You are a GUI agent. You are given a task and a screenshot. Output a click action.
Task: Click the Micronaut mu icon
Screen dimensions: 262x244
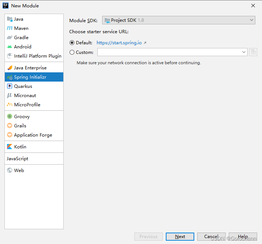[x=10, y=96]
